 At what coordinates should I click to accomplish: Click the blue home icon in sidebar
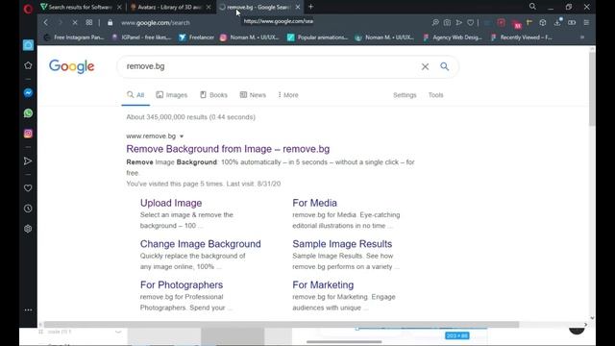pos(28,45)
